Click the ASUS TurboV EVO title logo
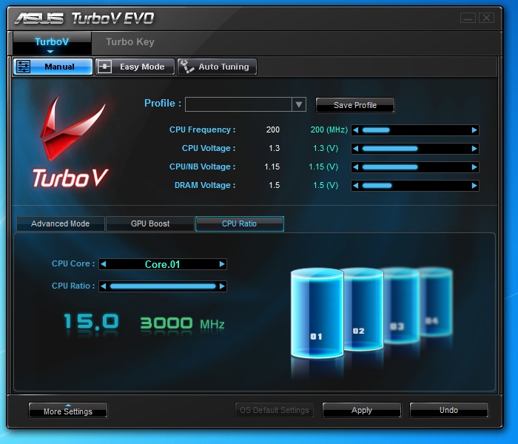The image size is (518, 444). click(x=84, y=18)
